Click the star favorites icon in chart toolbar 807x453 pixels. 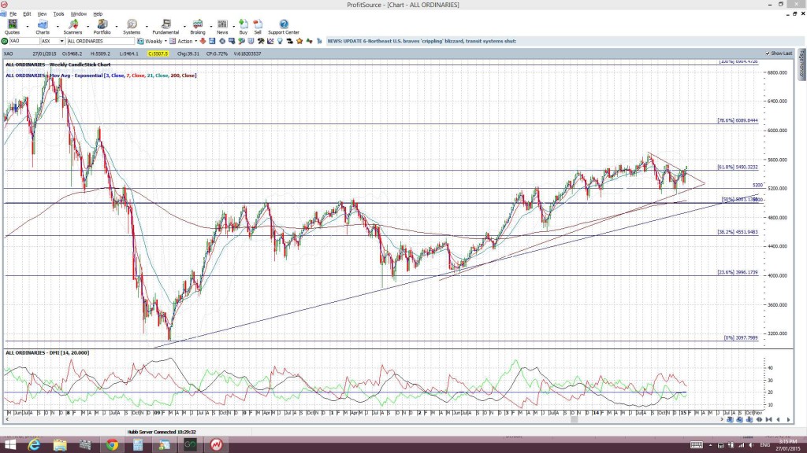point(299,41)
